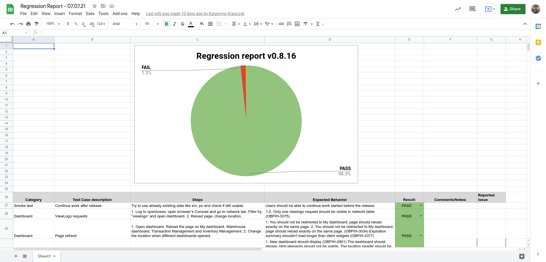Open the text color picker
The image size is (546, 262).
tap(191, 24)
